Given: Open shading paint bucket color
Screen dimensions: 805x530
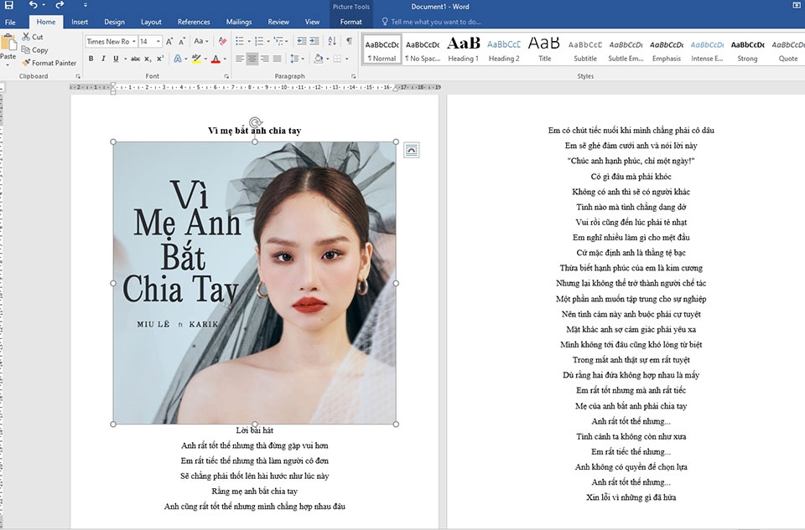Looking at the screenshot, I should [319, 59].
